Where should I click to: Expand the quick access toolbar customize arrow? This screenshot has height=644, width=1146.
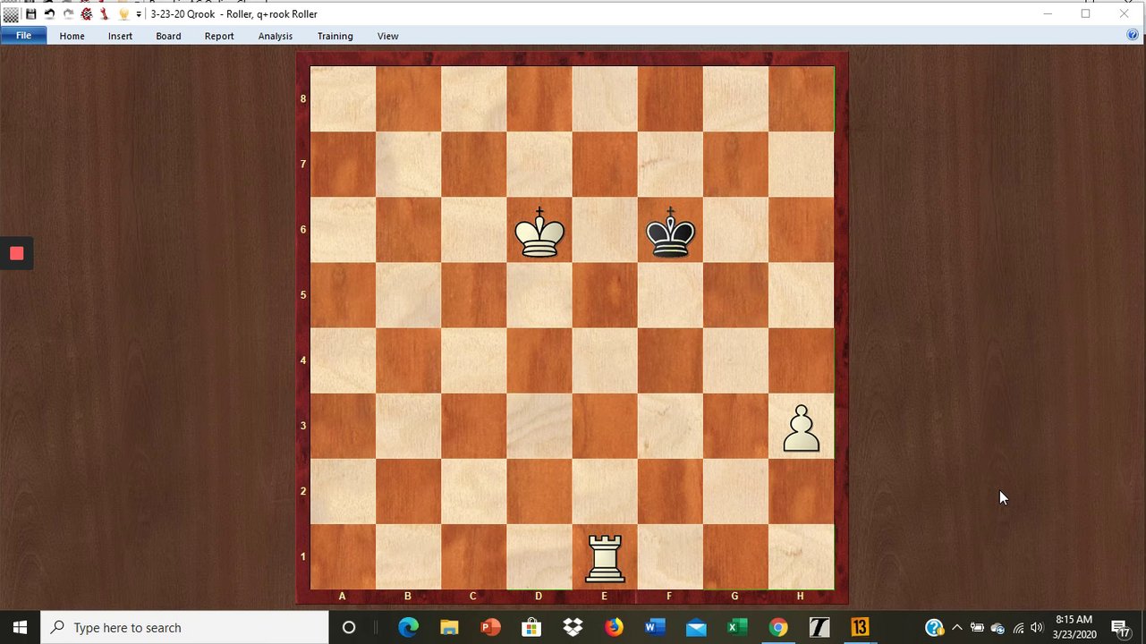click(139, 14)
